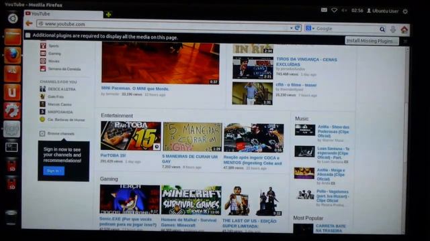
Task: Go to the Firefox Home page icon
Action: pyautogui.click(x=404, y=29)
